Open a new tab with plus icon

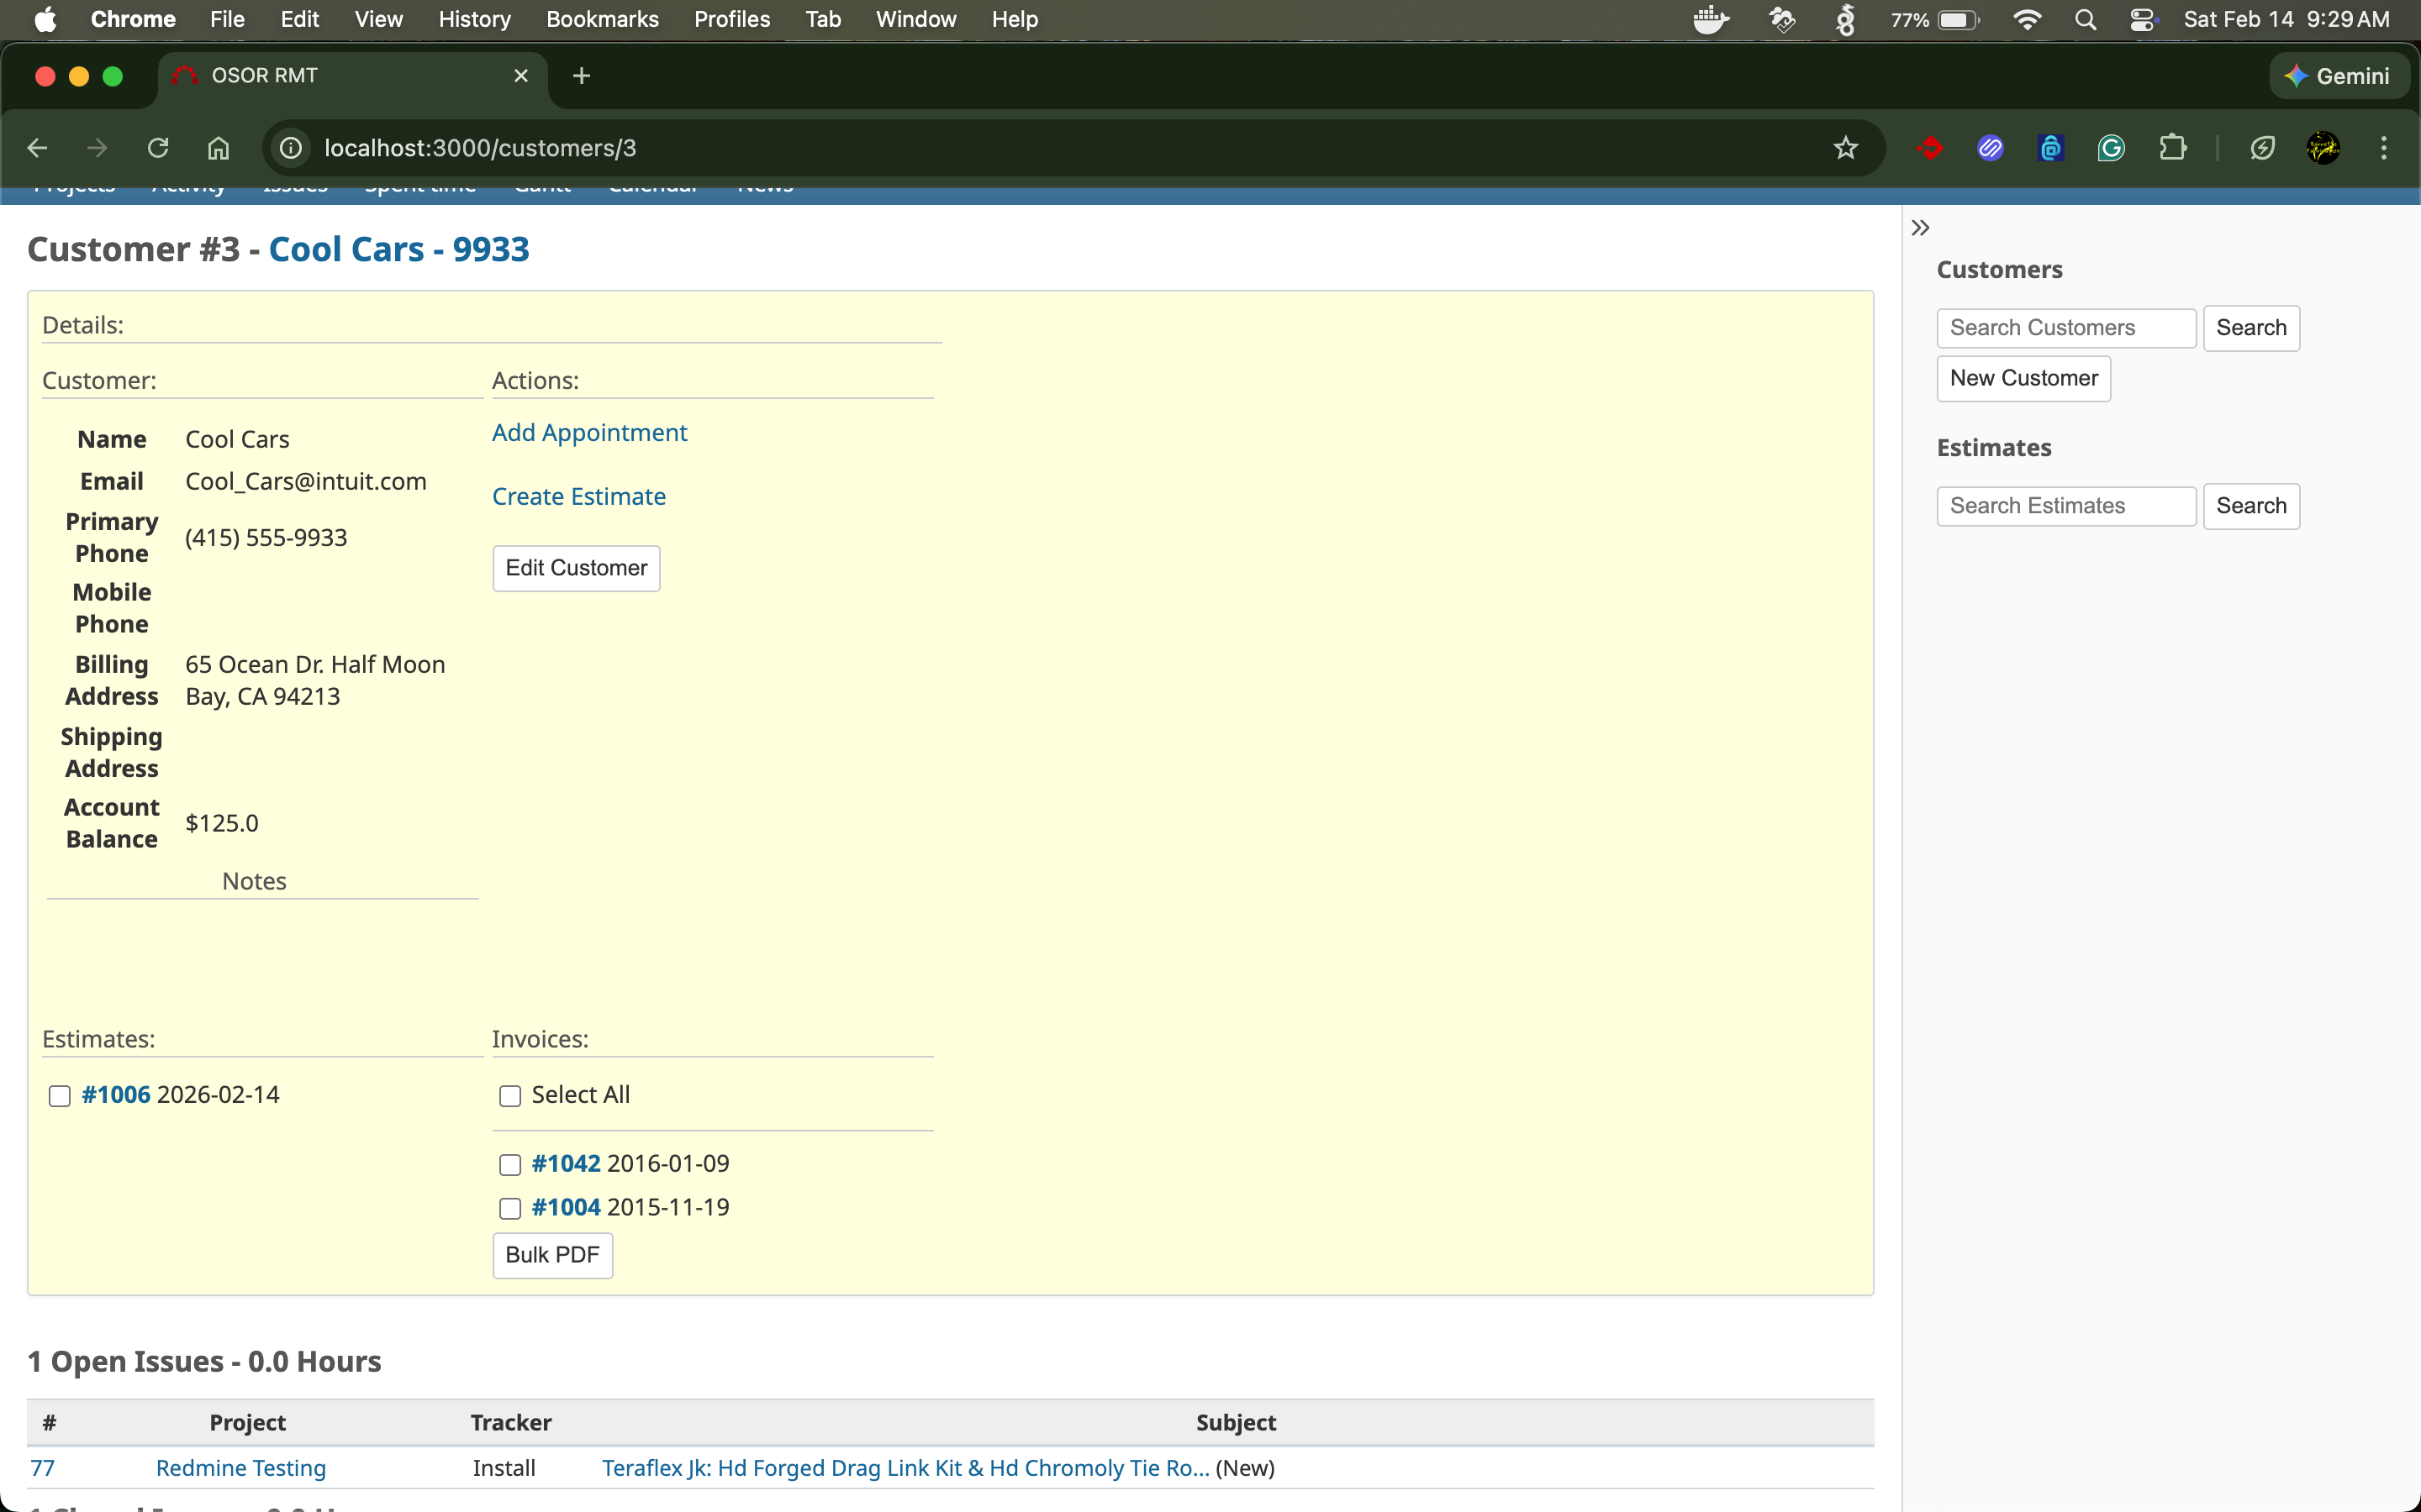click(581, 76)
